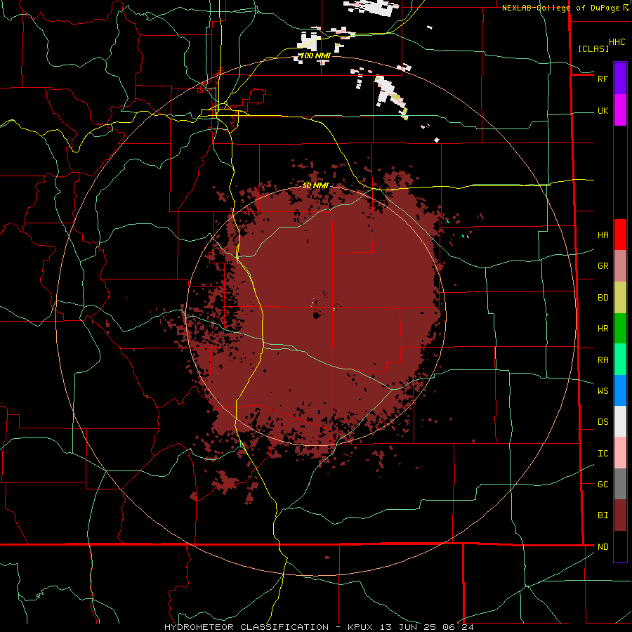Click the GR legend label
The width and height of the screenshot is (632, 632).
(x=603, y=266)
